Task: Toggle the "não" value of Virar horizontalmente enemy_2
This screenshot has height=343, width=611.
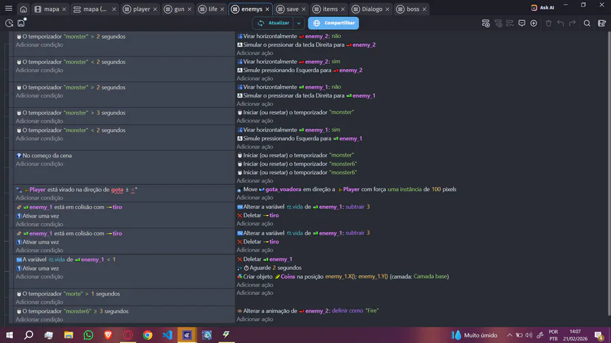Action: tap(336, 36)
